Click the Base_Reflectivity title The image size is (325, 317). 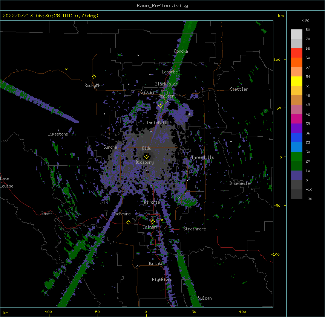pos(162,6)
